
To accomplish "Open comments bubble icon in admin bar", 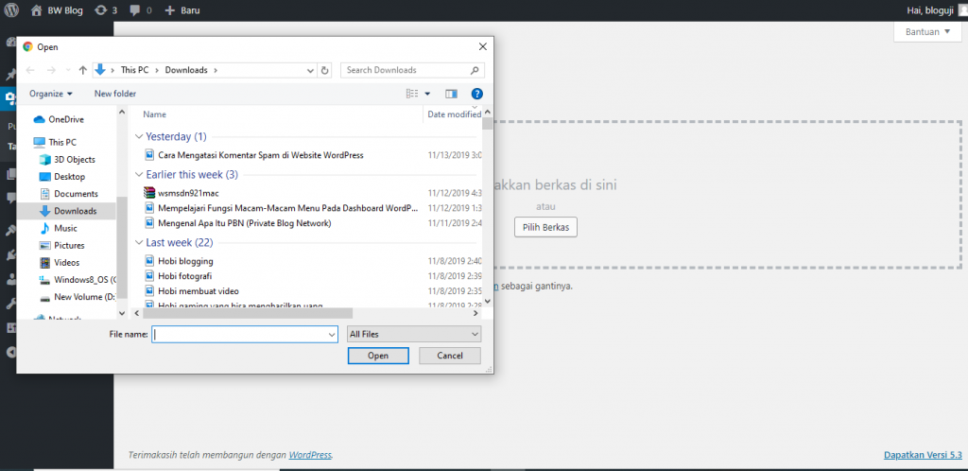I will click(141, 10).
